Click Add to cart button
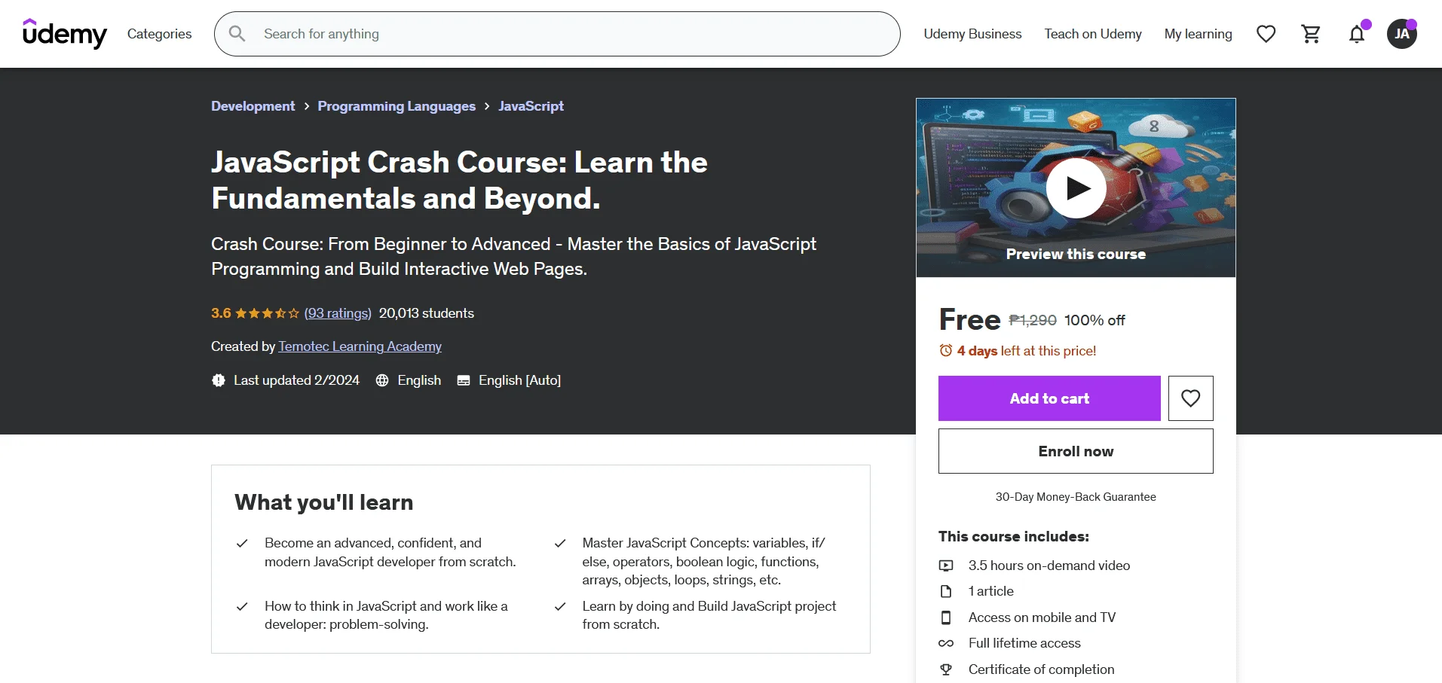Screen dimensions: 1442x683 (1049, 398)
